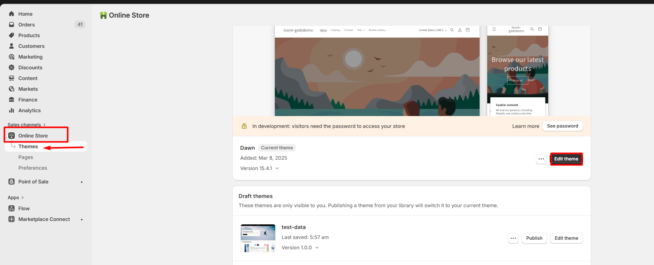Click the test-data theme thumbnail
The image size is (654, 265).
pyautogui.click(x=258, y=238)
